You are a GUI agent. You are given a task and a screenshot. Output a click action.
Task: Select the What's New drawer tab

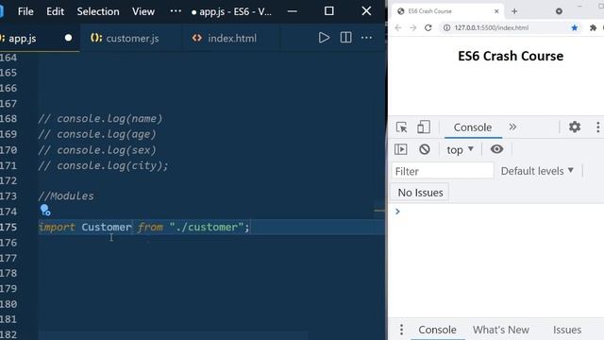pos(501,330)
